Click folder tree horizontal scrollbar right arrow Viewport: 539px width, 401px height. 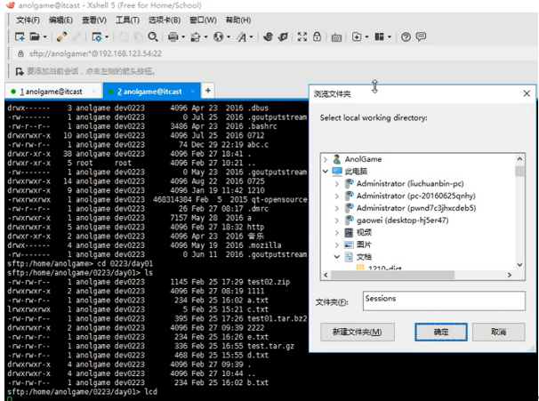pos(510,275)
